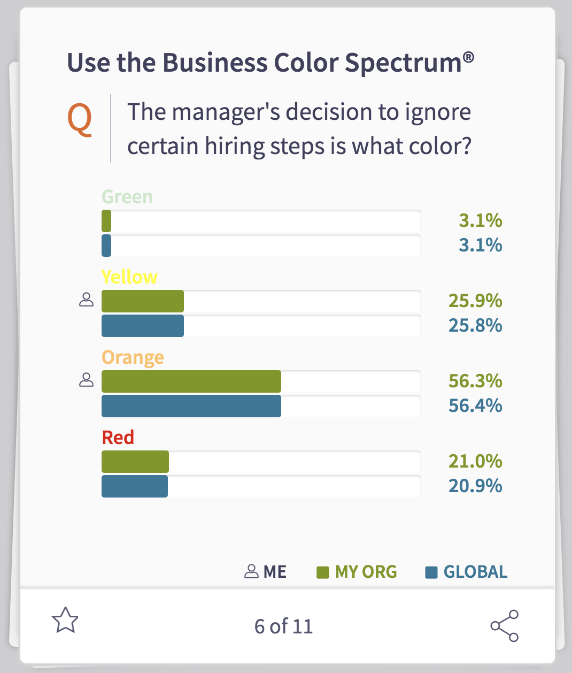Select the Yellow answer label
Viewport: 572px width, 673px height.
point(129,277)
